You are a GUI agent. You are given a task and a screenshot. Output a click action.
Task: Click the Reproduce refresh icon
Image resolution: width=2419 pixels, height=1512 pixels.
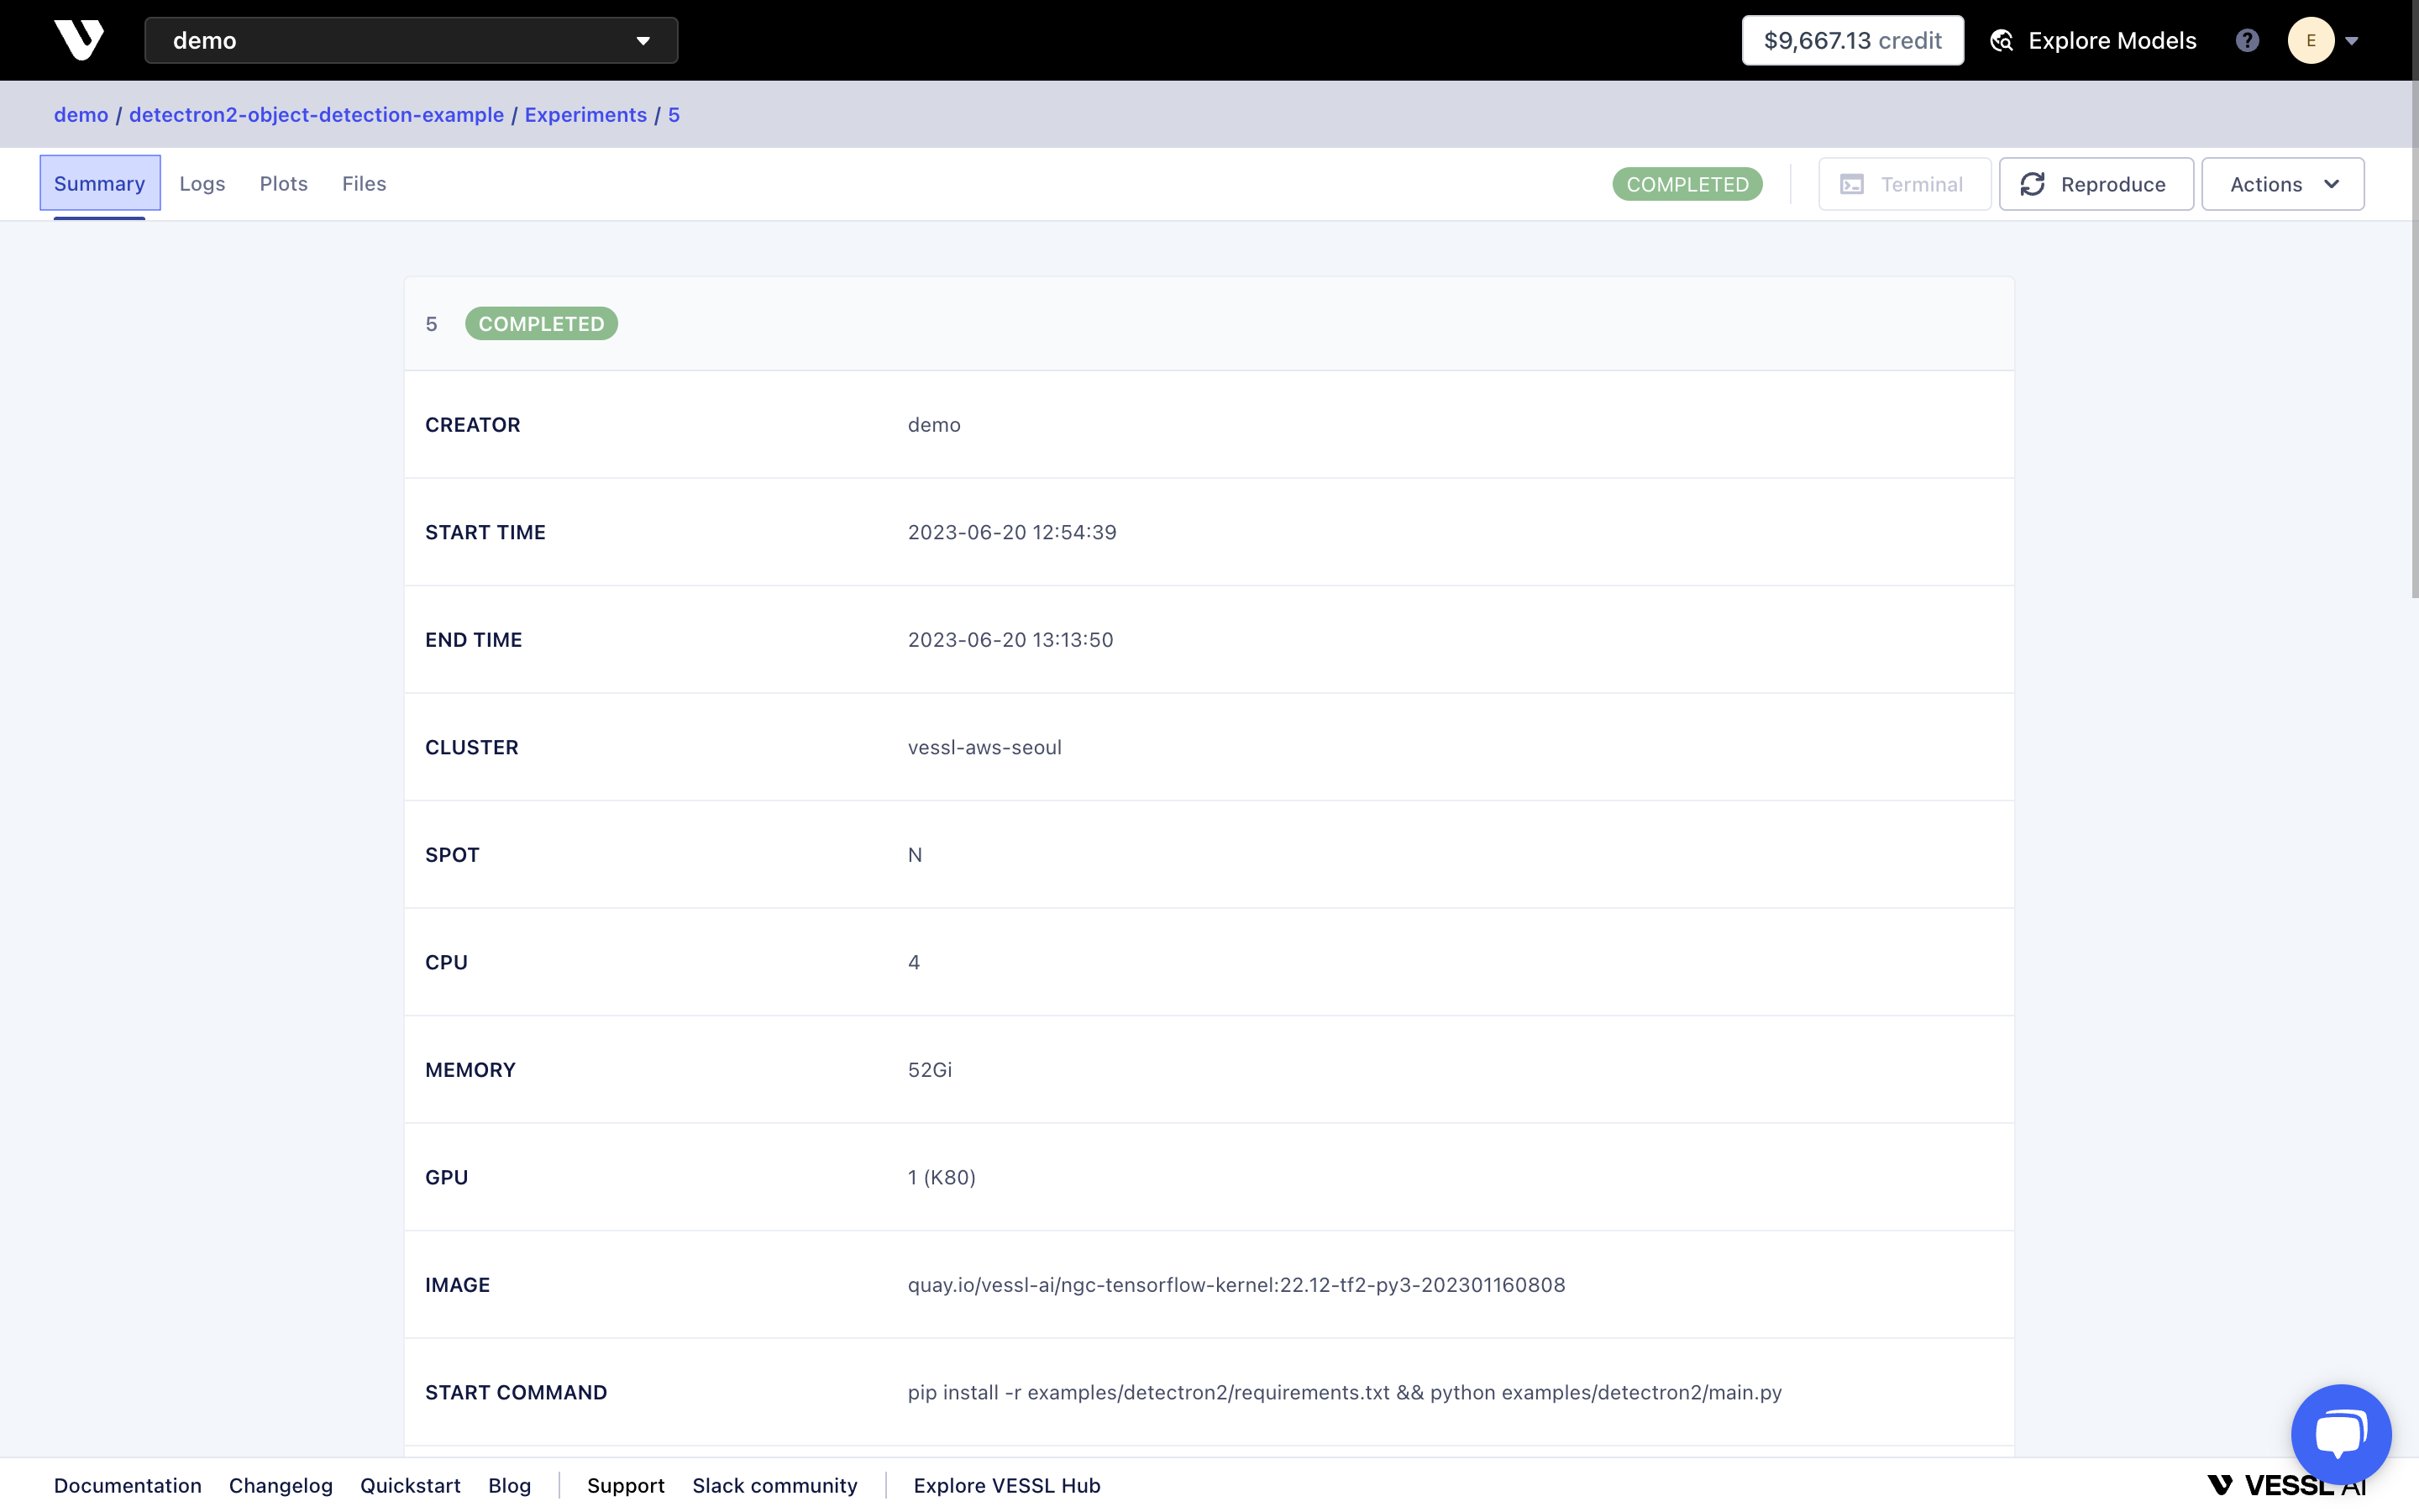[x=2032, y=184]
